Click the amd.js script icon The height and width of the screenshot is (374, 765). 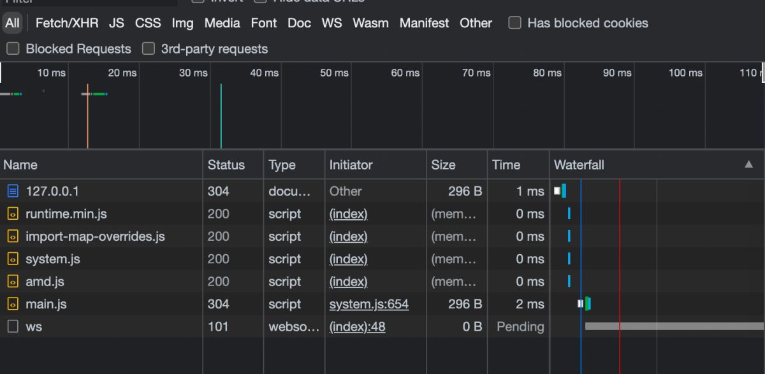point(13,282)
